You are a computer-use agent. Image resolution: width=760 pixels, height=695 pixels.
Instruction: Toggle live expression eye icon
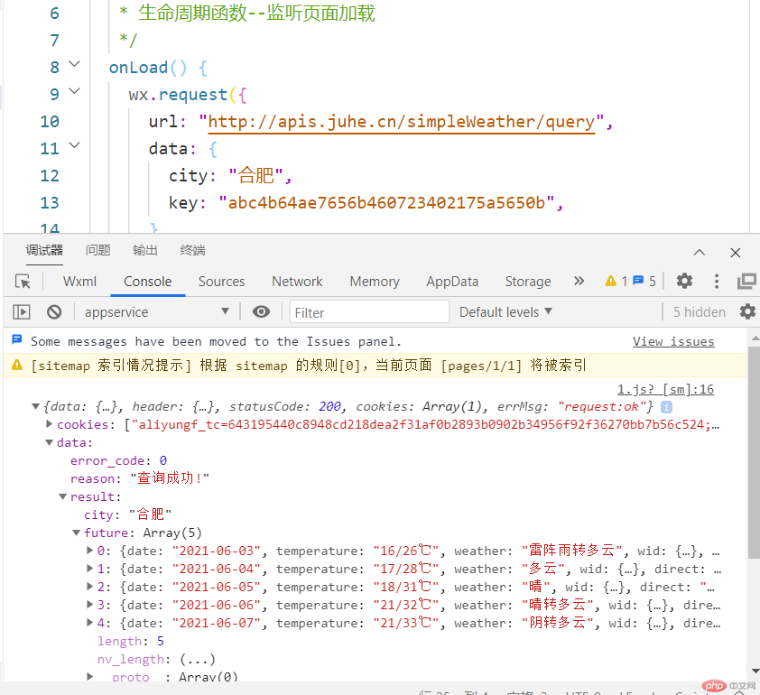261,311
